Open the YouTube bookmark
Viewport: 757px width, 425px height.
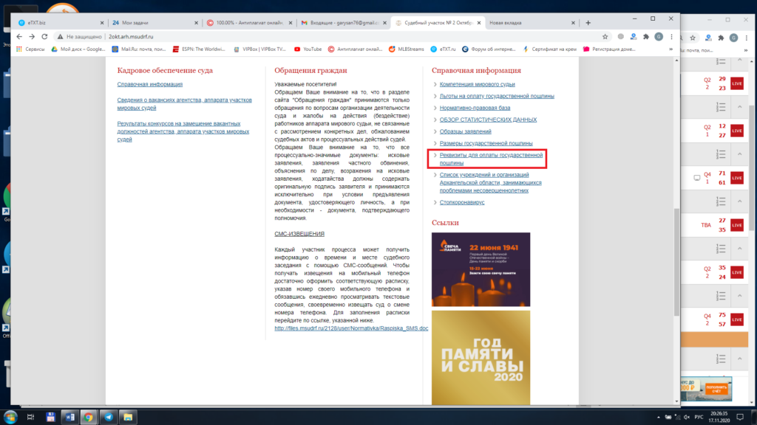coord(308,49)
